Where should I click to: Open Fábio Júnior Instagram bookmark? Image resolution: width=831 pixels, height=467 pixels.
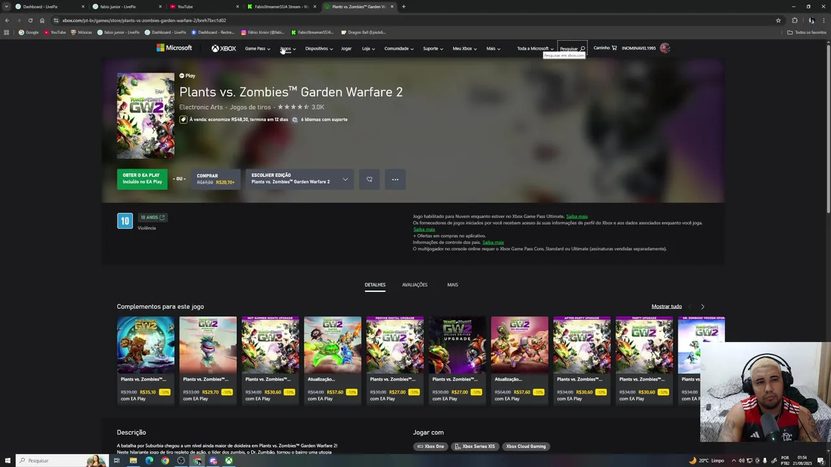pos(263,32)
